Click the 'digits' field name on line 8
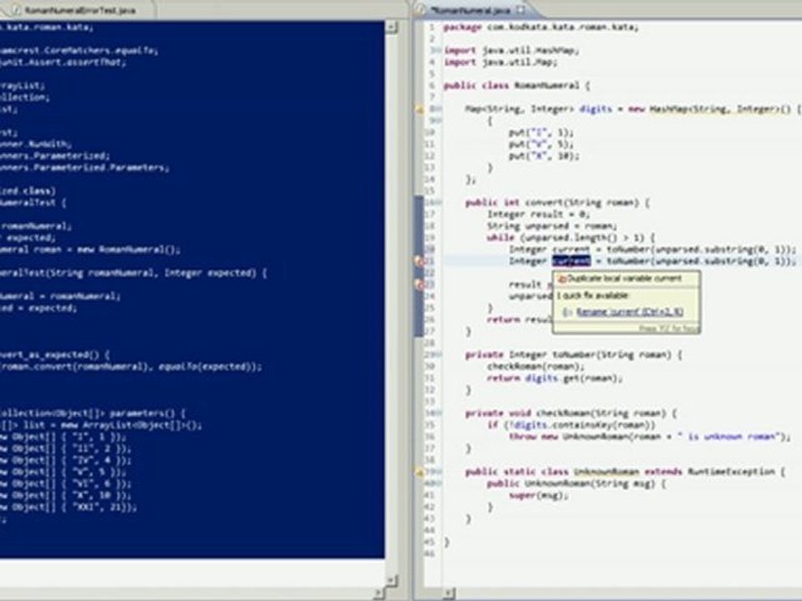This screenshot has width=802, height=601. (596, 109)
